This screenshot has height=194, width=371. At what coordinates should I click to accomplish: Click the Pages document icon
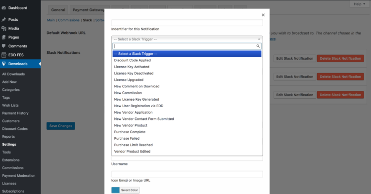pyautogui.click(x=3, y=38)
